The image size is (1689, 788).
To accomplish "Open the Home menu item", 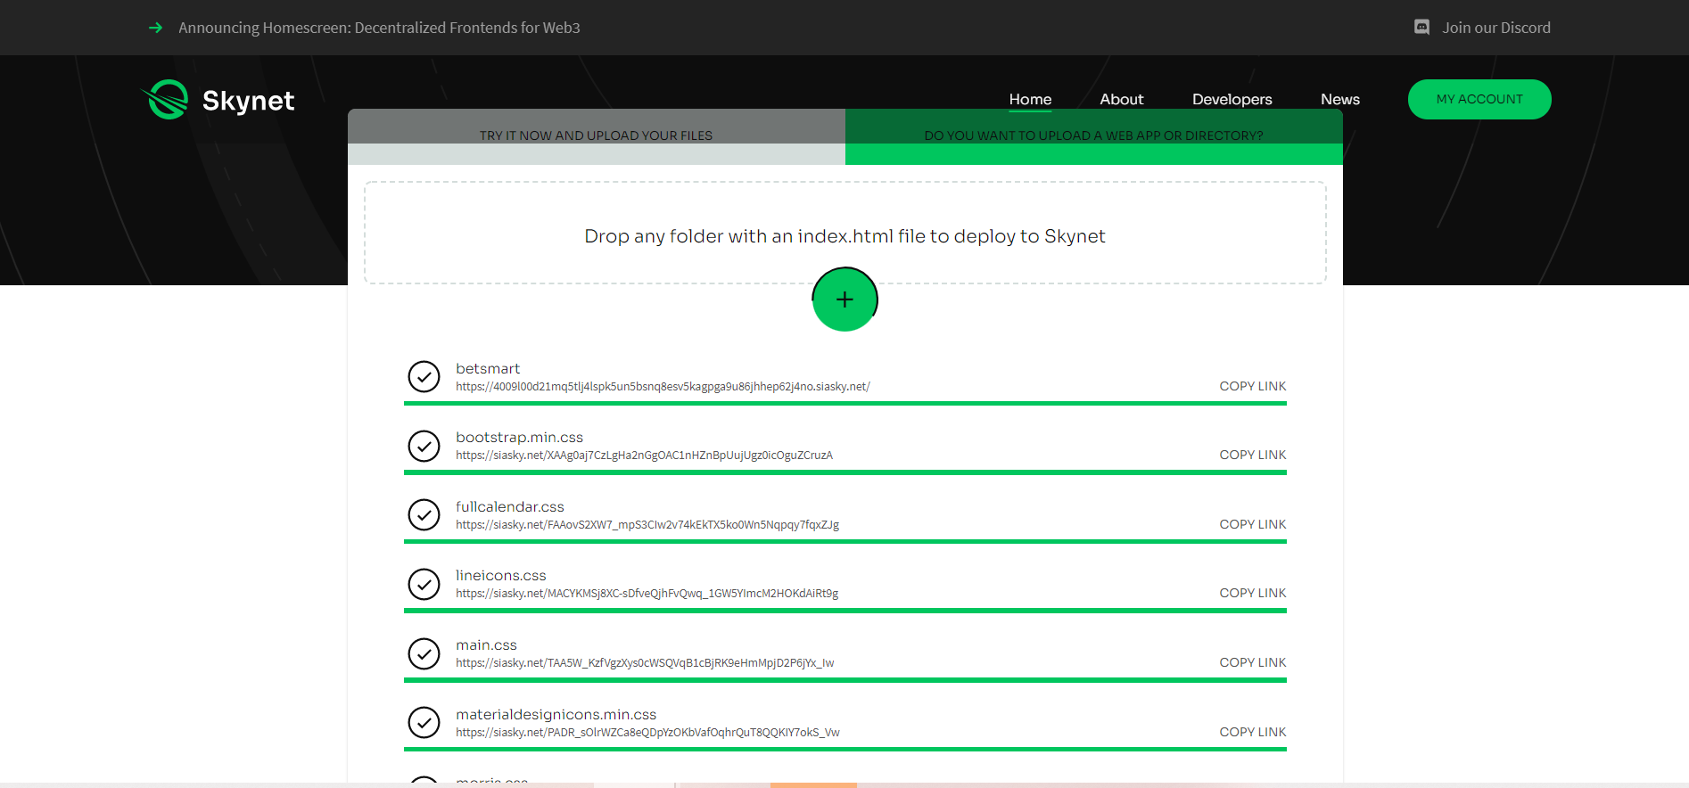I will 1030,99.
